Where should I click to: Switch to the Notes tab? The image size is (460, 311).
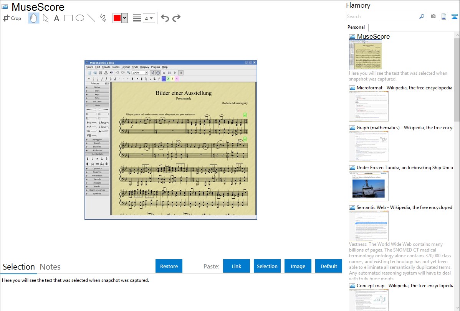pos(50,267)
